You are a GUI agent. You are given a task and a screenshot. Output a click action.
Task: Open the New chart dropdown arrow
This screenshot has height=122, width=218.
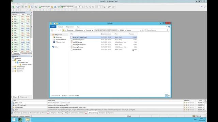pos(15,7)
